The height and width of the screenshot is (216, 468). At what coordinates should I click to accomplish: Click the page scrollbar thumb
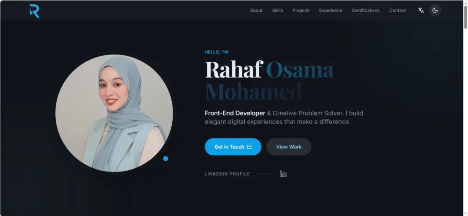[x=466, y=17]
